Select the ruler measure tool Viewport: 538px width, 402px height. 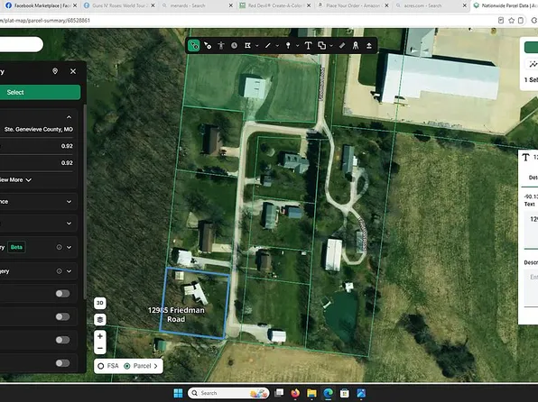[342, 45]
